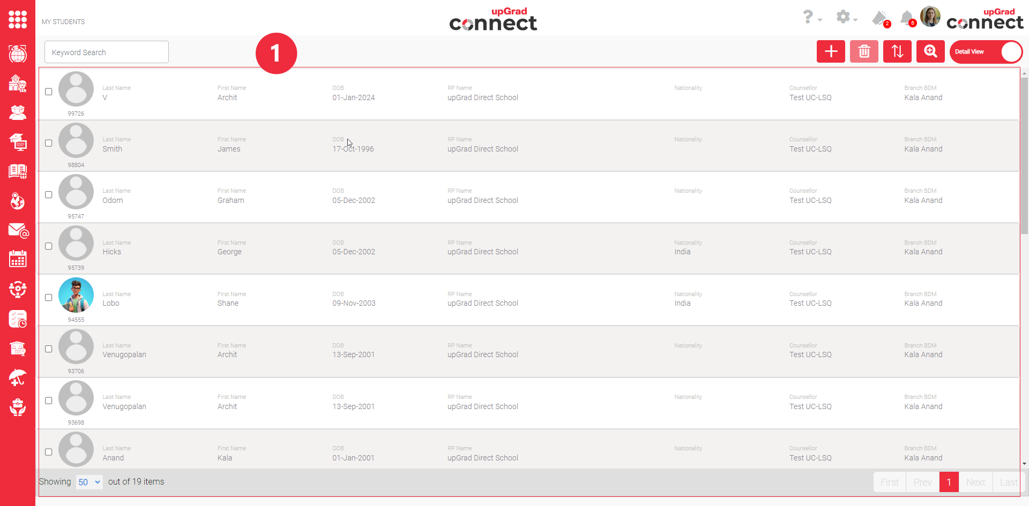Check the box next to Hicks
This screenshot has height=506, width=1029.
49,246
